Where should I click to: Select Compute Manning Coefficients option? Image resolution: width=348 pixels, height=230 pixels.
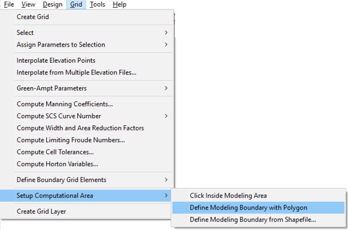(x=65, y=104)
